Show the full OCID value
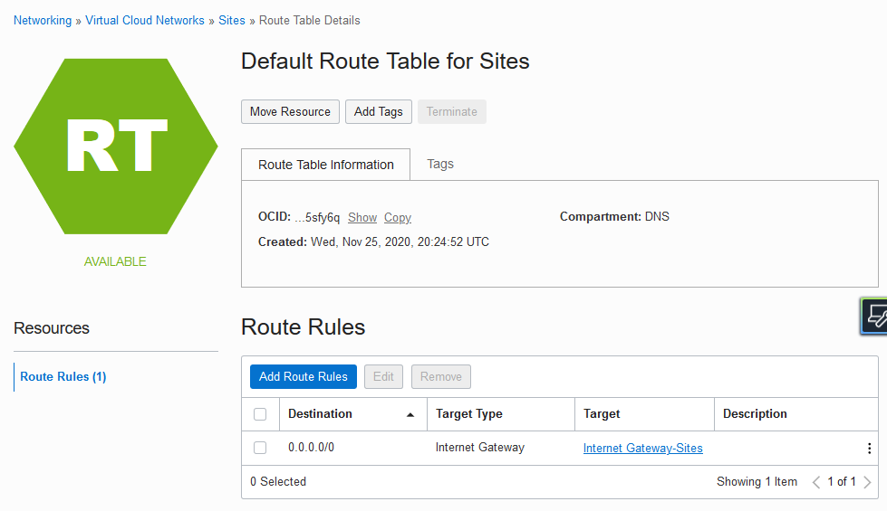This screenshot has height=511, width=887. (x=362, y=217)
